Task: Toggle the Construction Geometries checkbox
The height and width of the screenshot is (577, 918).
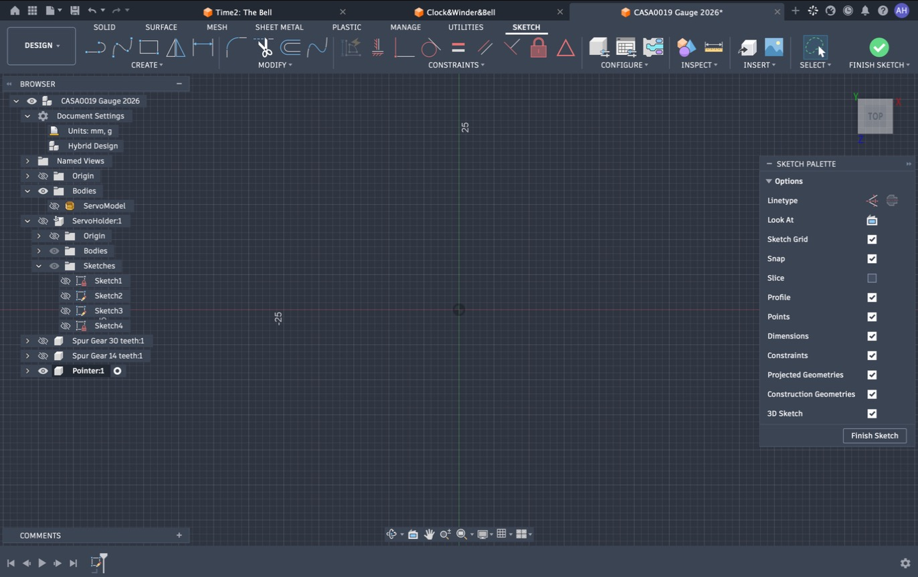Action: pyautogui.click(x=872, y=394)
